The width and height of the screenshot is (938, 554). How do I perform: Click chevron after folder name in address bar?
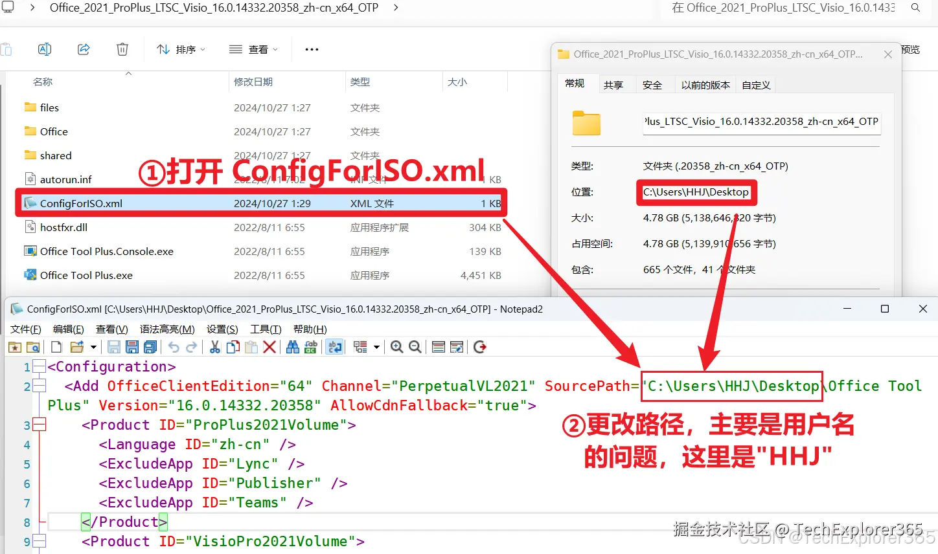tap(396, 8)
